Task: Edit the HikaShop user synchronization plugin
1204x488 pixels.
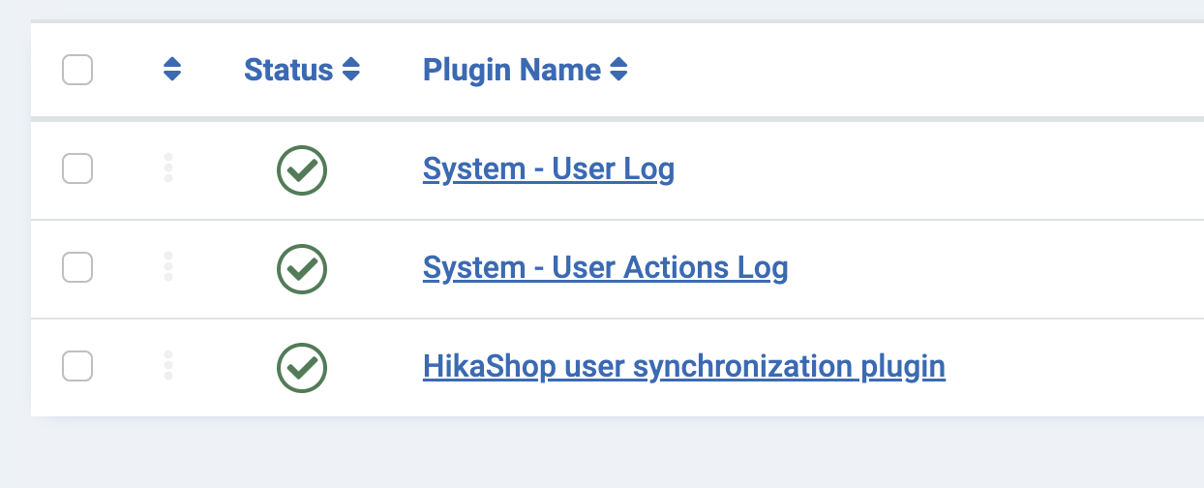Action: [683, 366]
